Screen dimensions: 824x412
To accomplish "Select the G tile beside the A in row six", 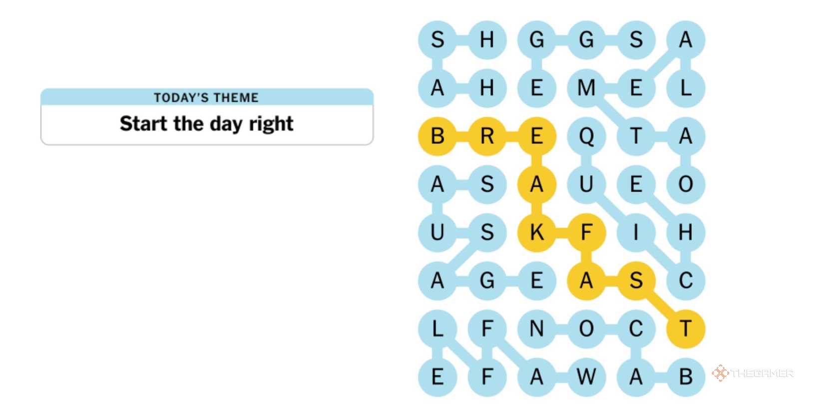I will (x=487, y=280).
